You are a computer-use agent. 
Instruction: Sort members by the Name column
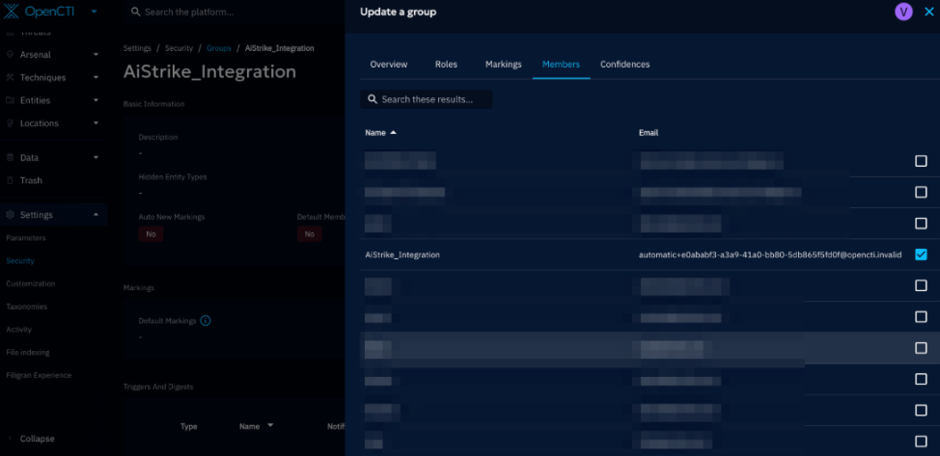pos(375,133)
